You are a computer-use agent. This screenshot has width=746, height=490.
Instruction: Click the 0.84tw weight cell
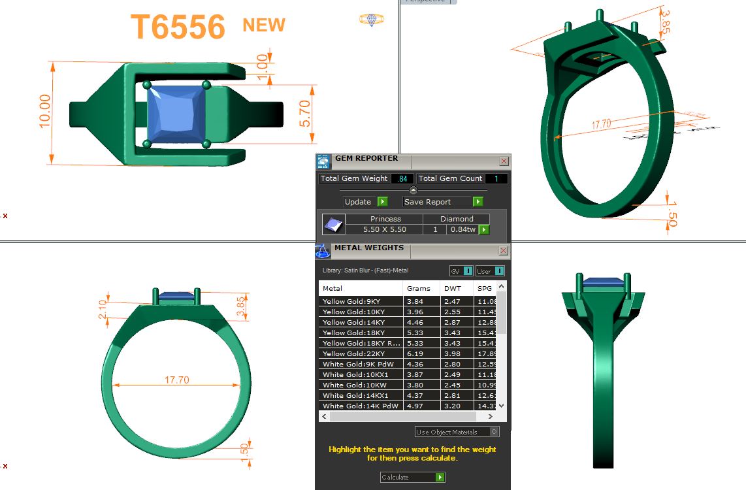point(463,229)
